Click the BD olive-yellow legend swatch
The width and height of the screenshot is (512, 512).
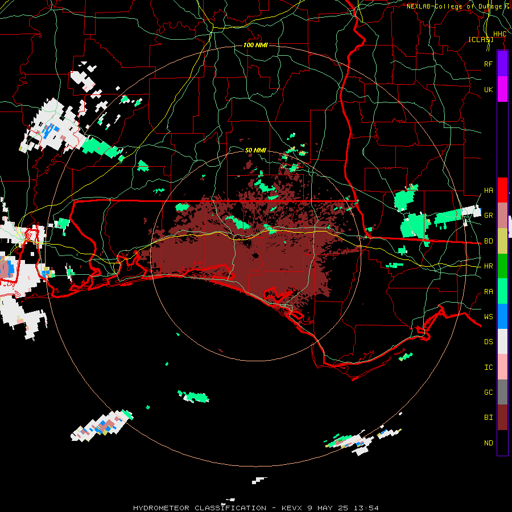pyautogui.click(x=502, y=241)
